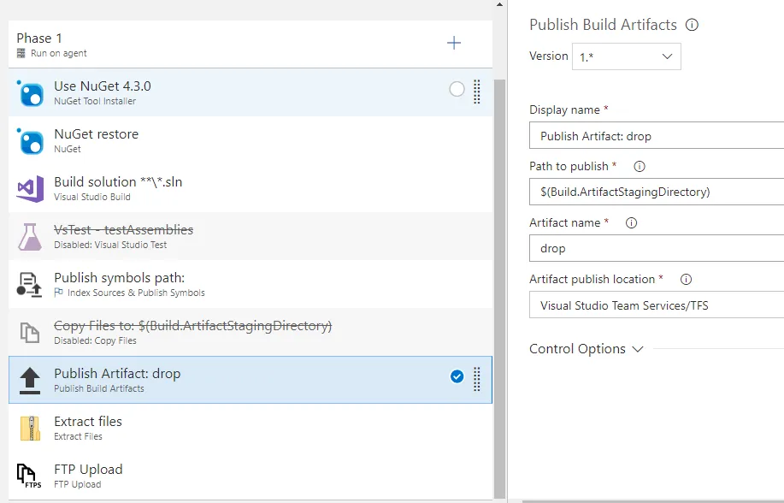Image resolution: width=784 pixels, height=503 pixels.
Task: Open the Artifact publish location dropdown
Action: 657,305
